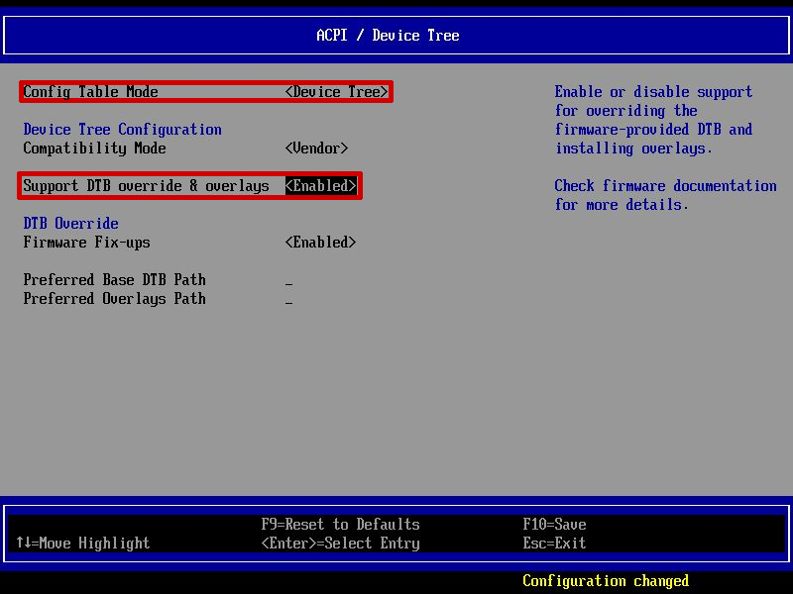793x594 pixels.
Task: Click the Move Highlight legend text
Action: tap(84, 543)
